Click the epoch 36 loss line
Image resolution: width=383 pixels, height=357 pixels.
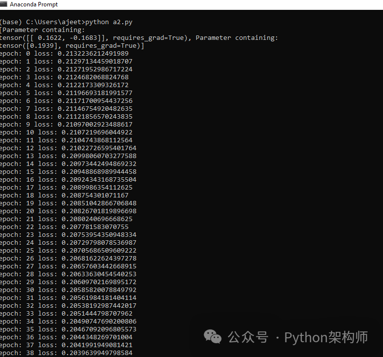coord(66,337)
